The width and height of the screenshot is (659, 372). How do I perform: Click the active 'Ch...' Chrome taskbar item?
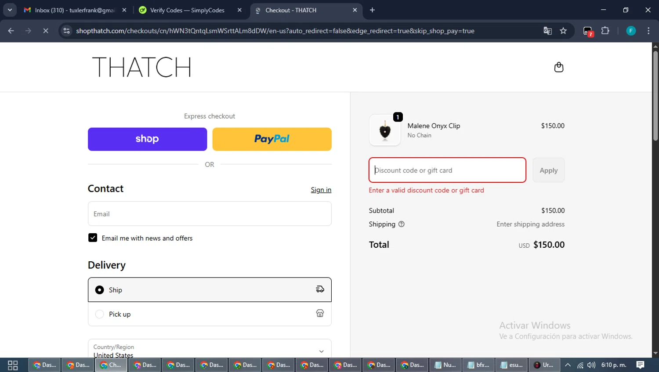point(111,365)
